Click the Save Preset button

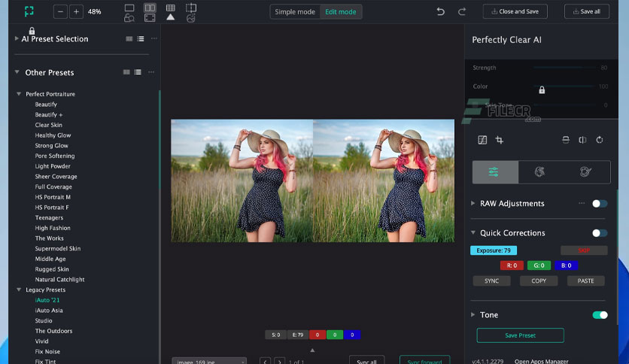521,335
